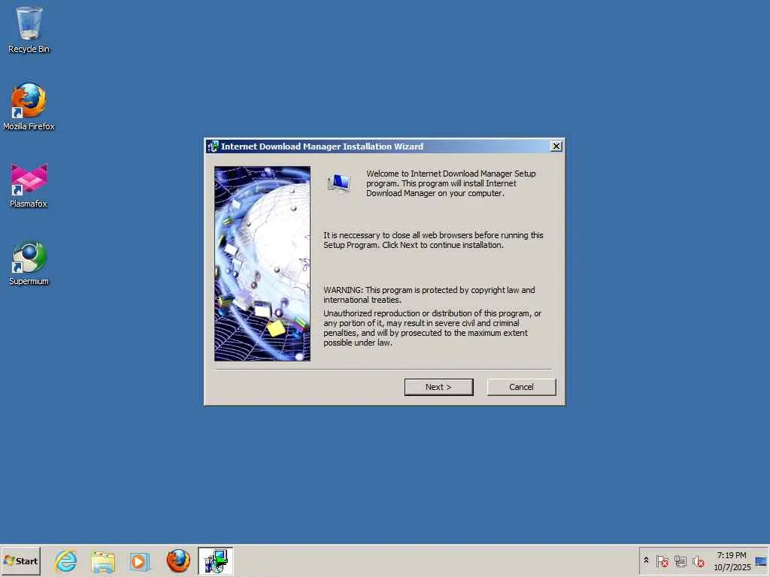Select the Mozilla Firefox desktop shortcut
The width and height of the screenshot is (770, 577).
click(29, 107)
